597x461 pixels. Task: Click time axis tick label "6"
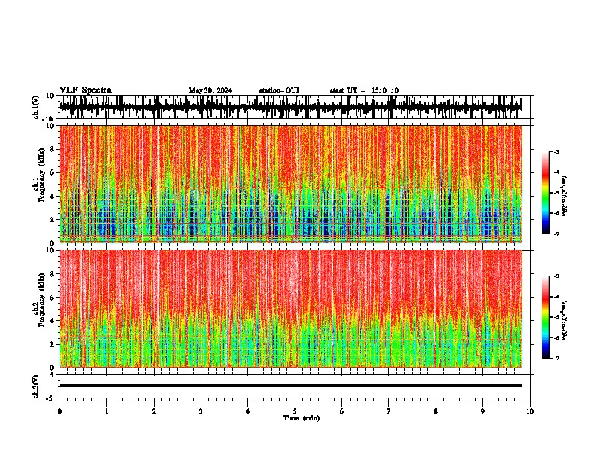point(341,411)
